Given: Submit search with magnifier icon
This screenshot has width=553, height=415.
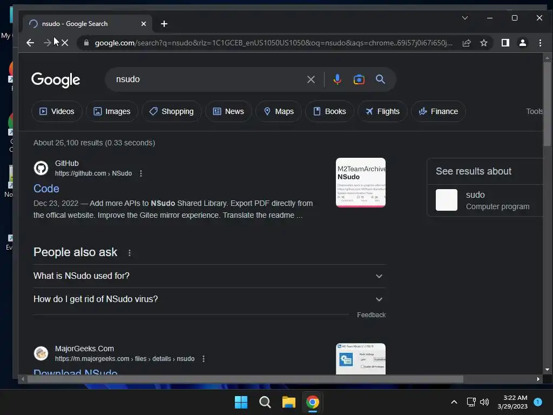Looking at the screenshot, I should click(380, 79).
